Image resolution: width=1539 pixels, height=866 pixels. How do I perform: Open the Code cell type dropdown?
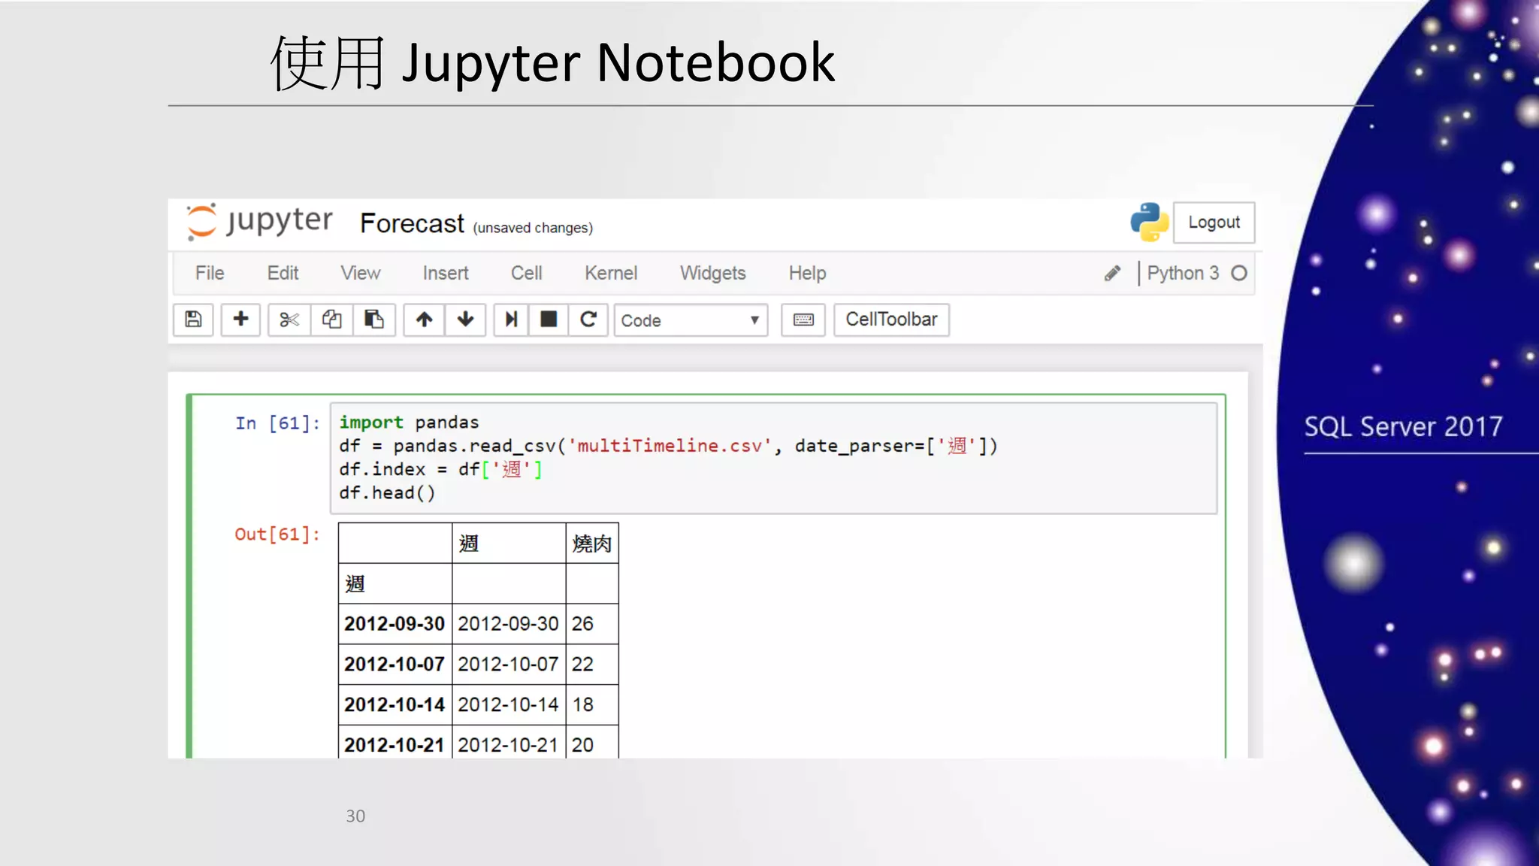691,320
